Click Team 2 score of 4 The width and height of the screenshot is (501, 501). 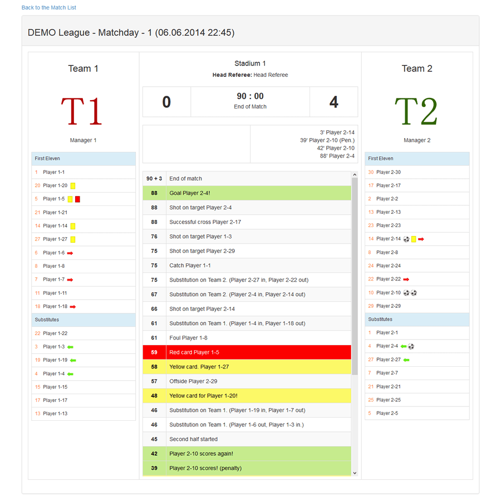(334, 102)
